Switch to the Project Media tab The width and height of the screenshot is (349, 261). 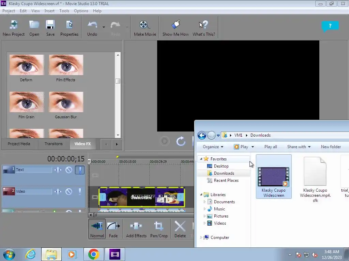(x=19, y=144)
